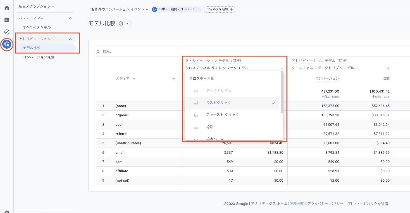Click the ファースト クリック model icon
Screen dimensions: 410x213
click(196, 115)
